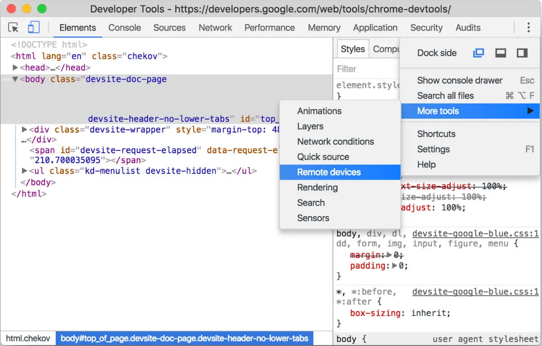Expand the padding shorthand property triangle

point(394,266)
